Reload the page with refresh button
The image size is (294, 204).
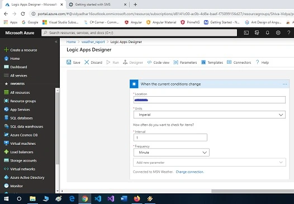point(23,14)
